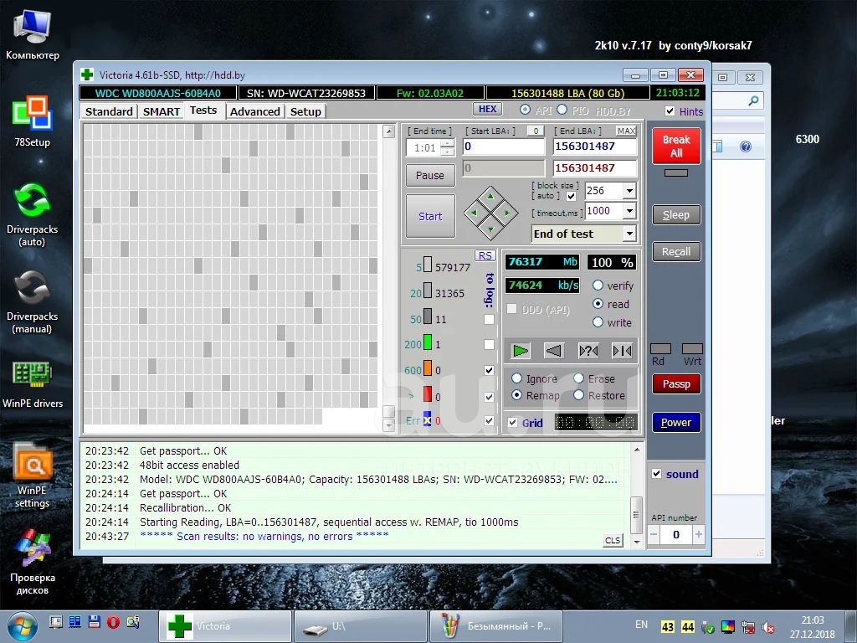Click the green play scan button
This screenshot has height=643, width=857.
pyautogui.click(x=521, y=351)
